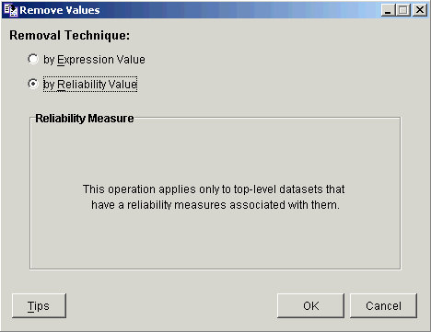Click the "This operation applies only" message line

(x=214, y=189)
